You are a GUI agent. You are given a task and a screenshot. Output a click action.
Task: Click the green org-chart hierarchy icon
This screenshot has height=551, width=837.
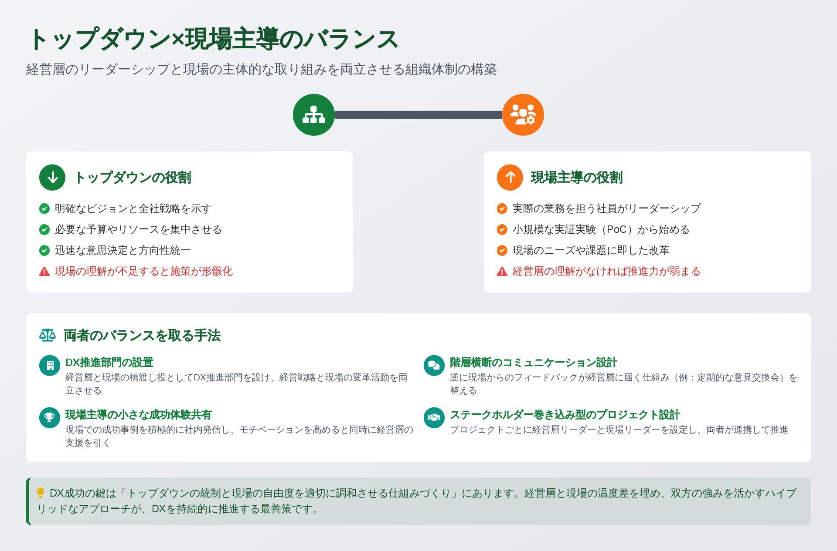tap(313, 115)
